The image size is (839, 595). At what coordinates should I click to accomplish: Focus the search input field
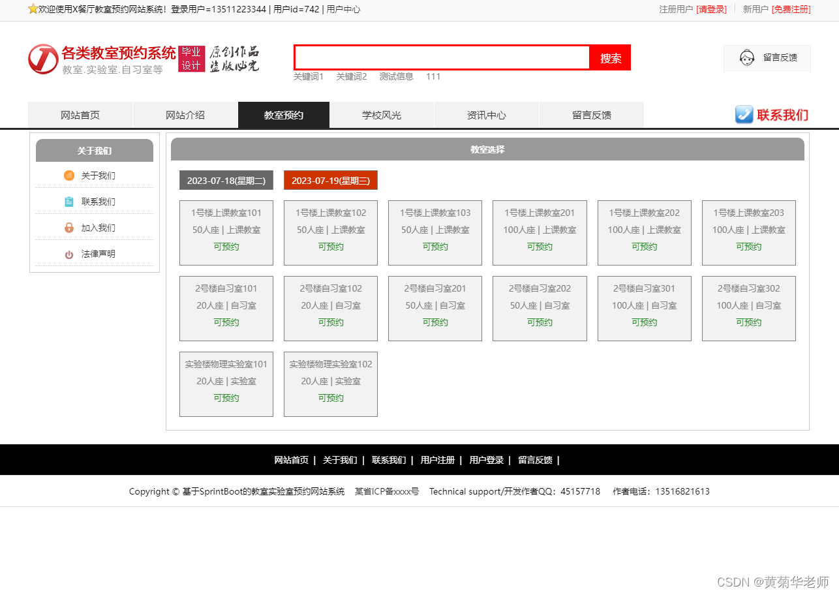coord(442,57)
